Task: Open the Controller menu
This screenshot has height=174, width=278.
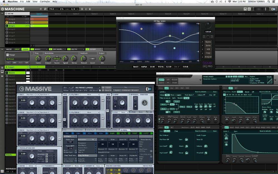Action: [45, 2]
